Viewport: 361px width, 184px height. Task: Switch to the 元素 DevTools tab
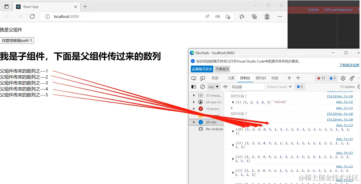pos(231,78)
